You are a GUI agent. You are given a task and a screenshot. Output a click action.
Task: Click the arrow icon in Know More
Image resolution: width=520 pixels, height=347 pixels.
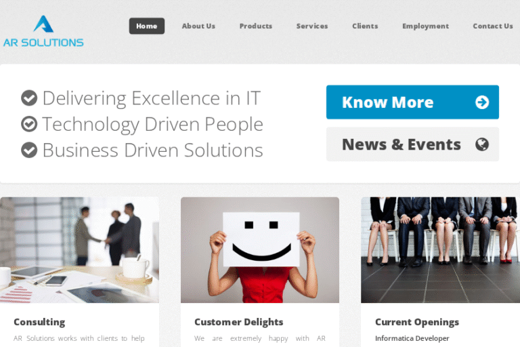(x=482, y=102)
